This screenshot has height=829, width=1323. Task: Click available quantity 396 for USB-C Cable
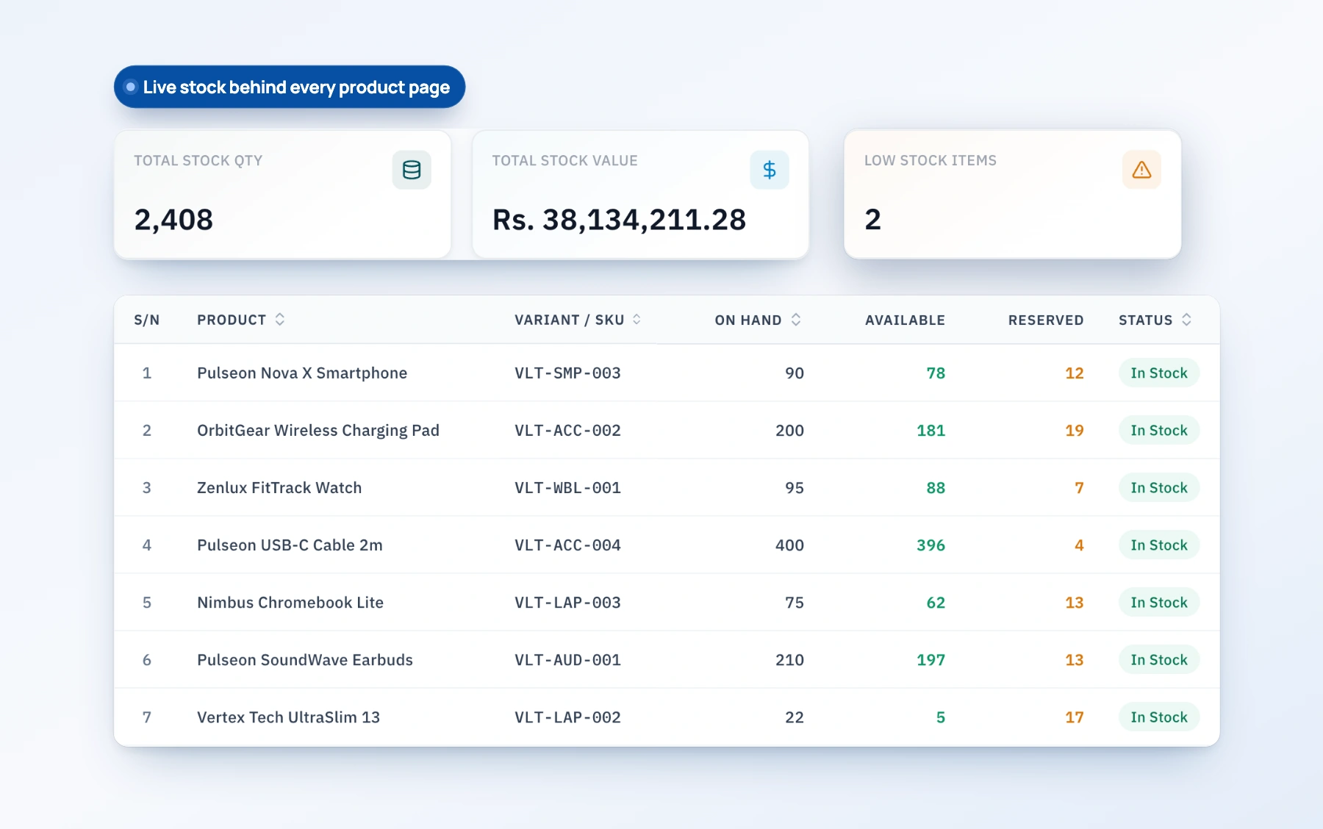tap(931, 545)
